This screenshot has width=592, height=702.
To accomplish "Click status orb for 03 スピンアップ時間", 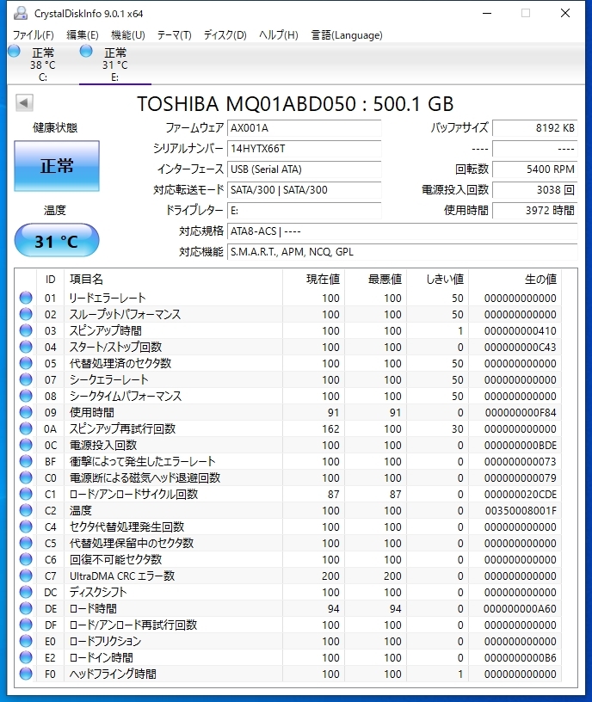I will click(26, 330).
